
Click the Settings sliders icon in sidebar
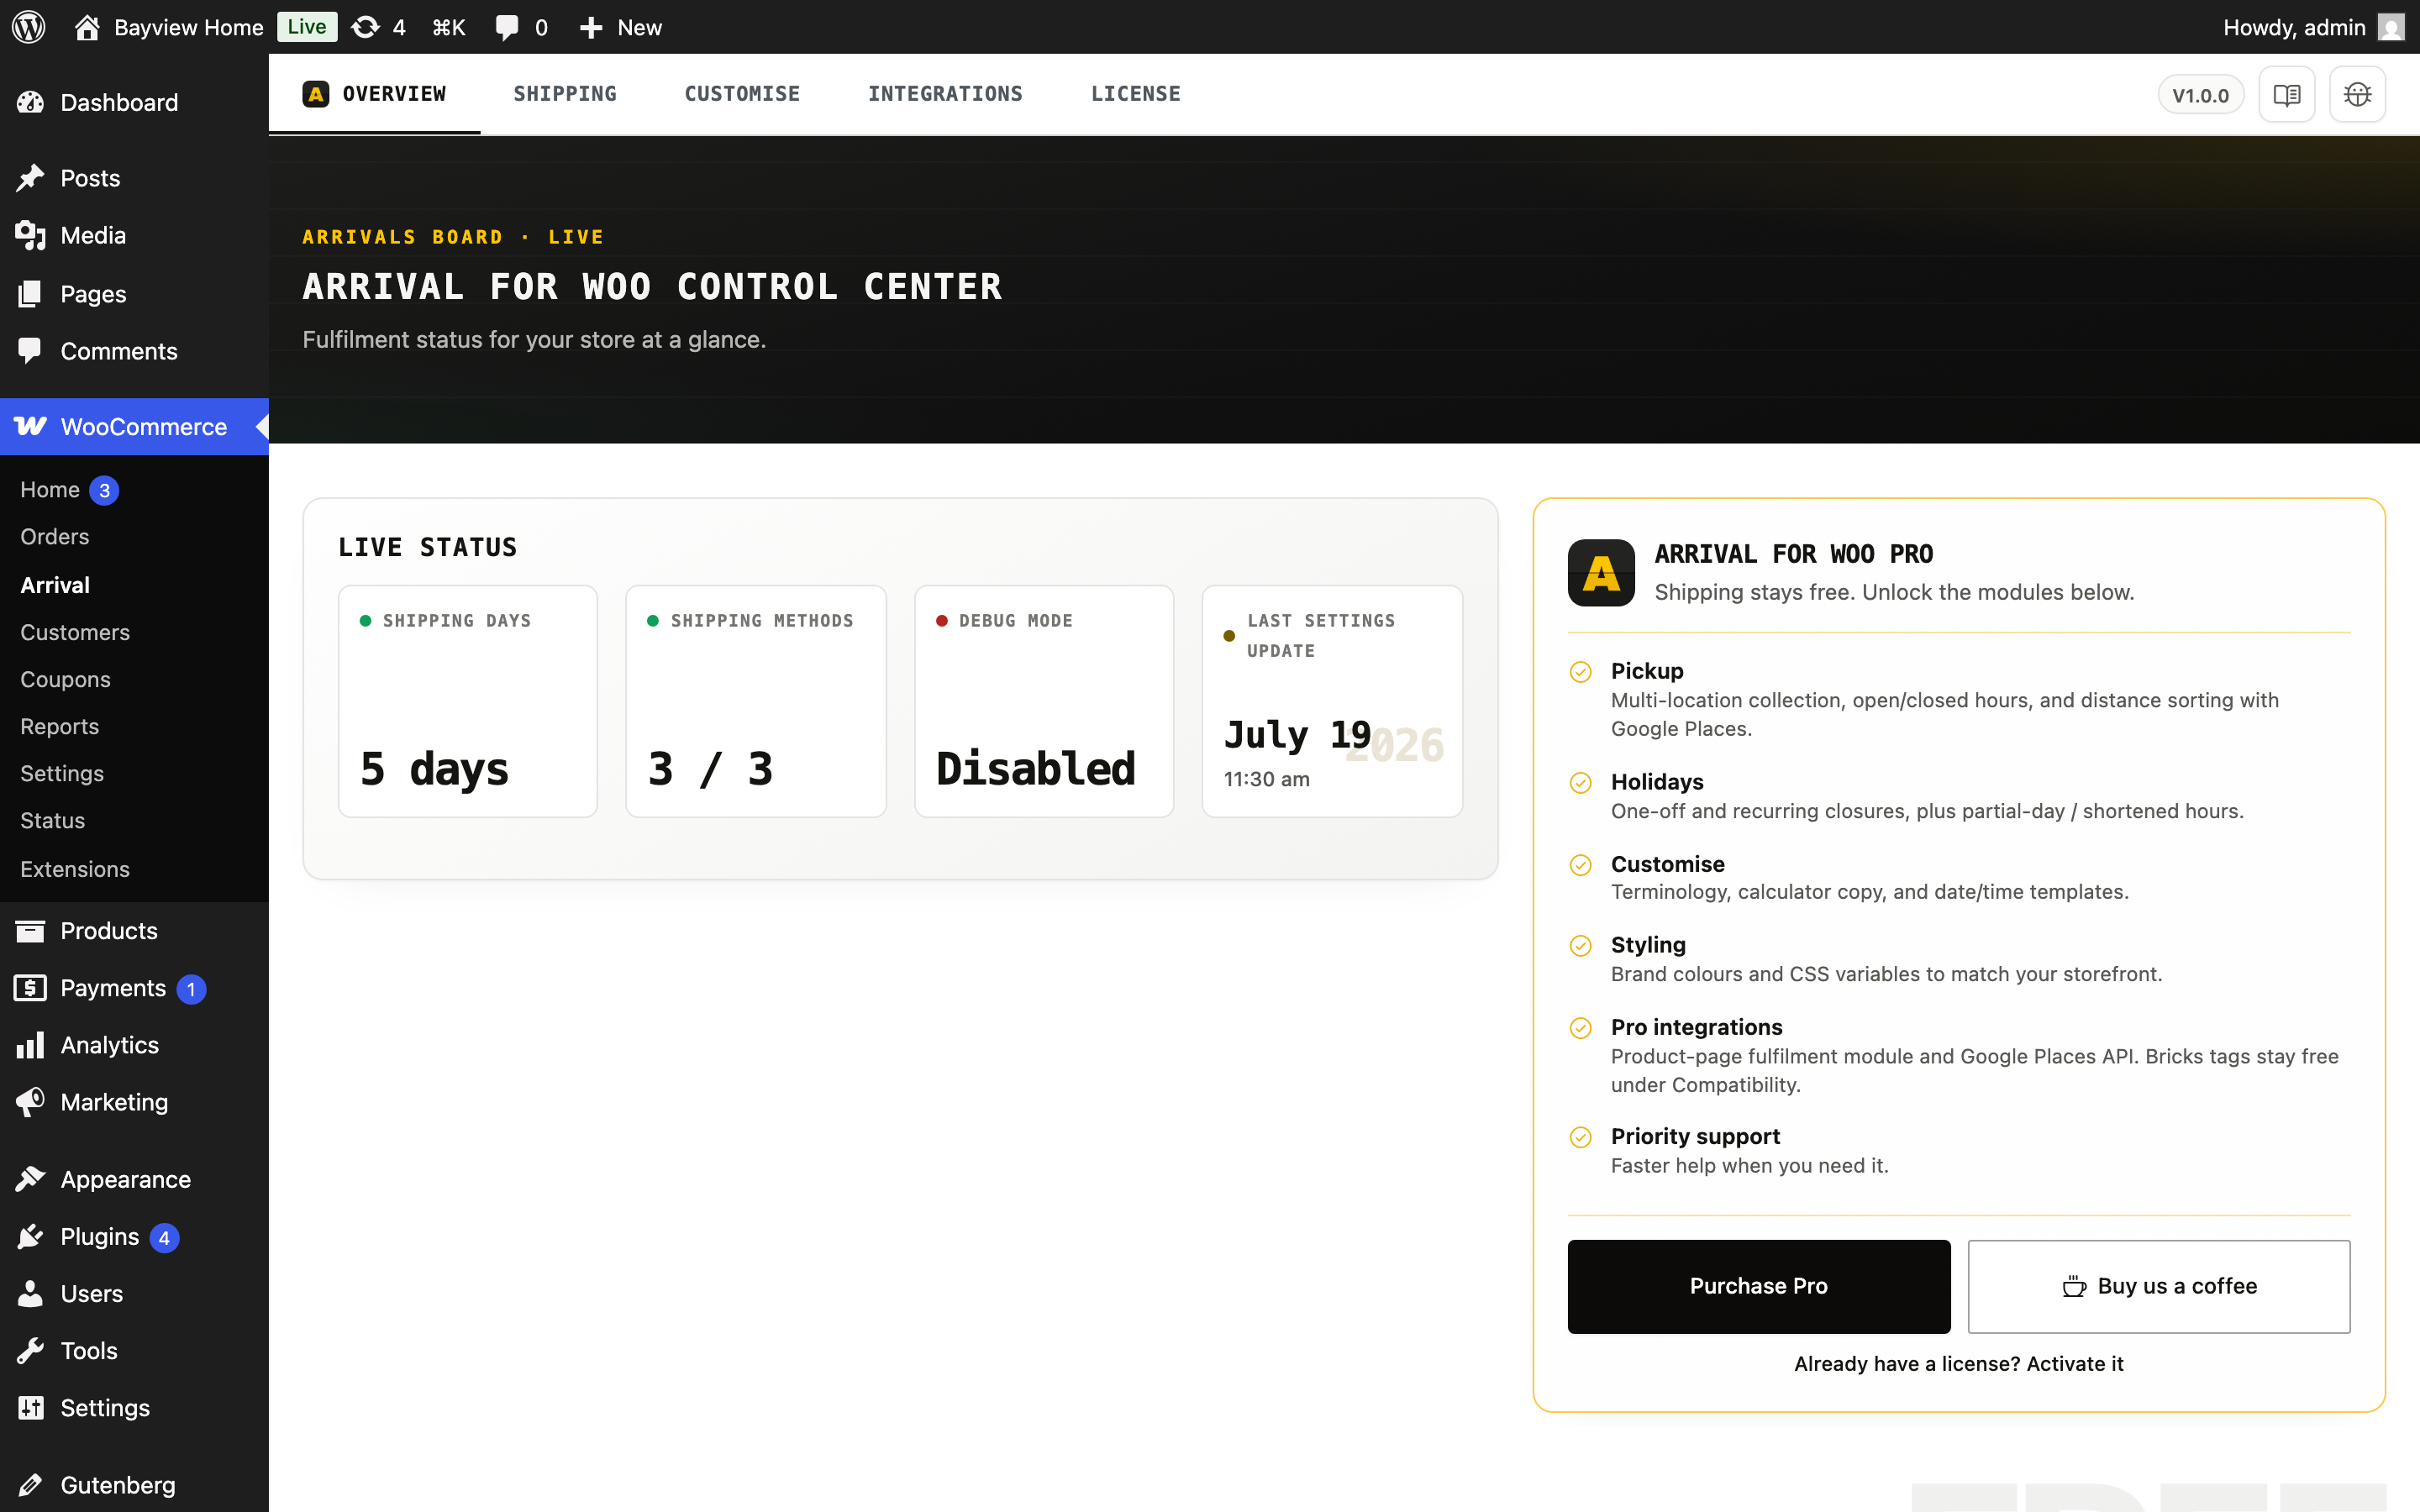click(30, 1407)
